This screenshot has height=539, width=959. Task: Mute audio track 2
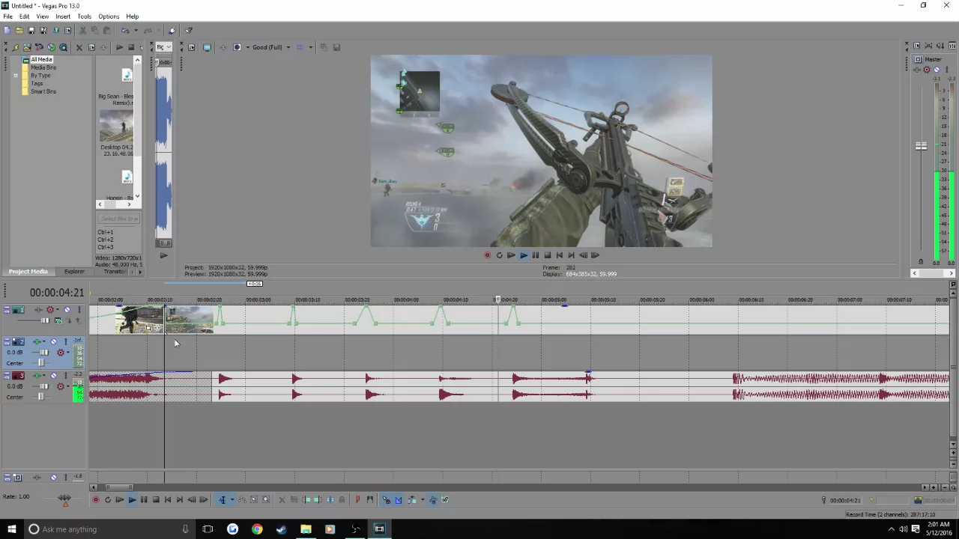[53, 341]
